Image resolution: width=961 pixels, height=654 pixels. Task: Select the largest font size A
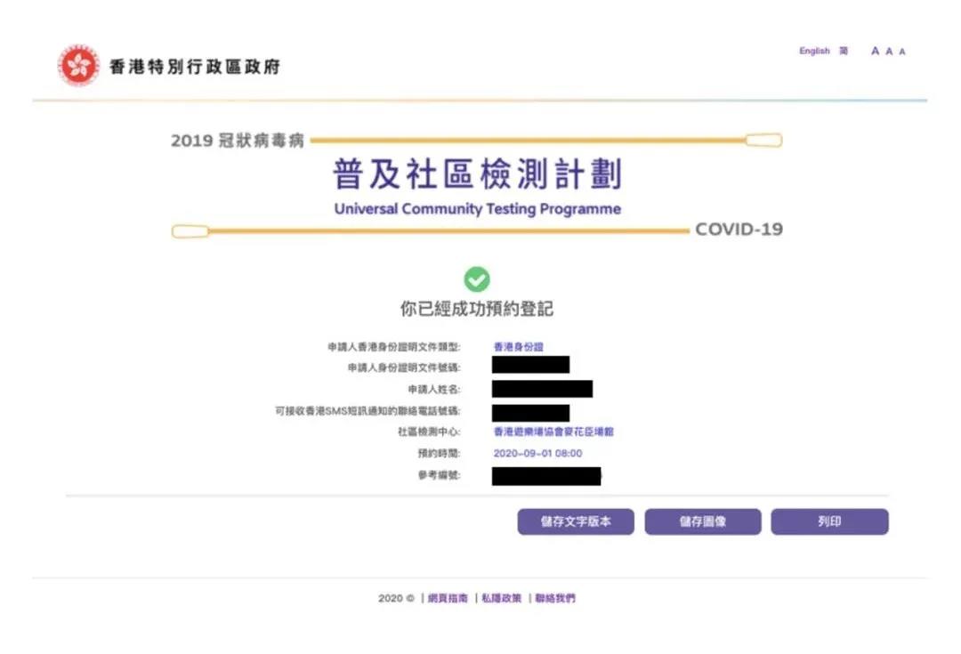coord(875,52)
